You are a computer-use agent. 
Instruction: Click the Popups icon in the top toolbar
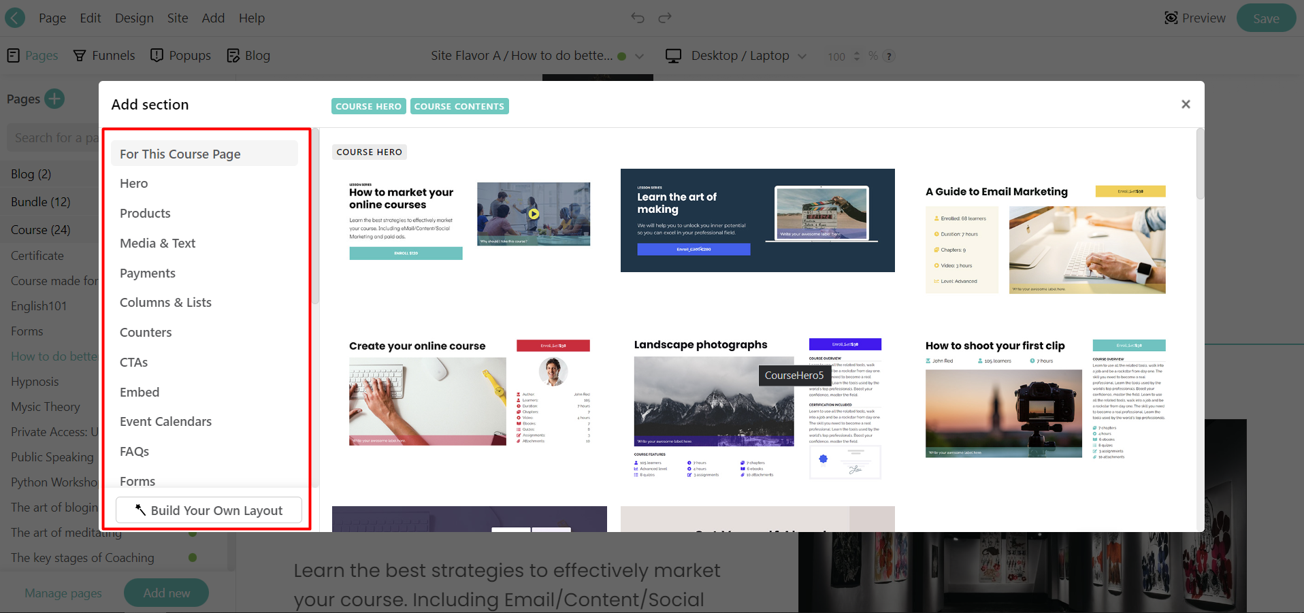click(x=157, y=55)
